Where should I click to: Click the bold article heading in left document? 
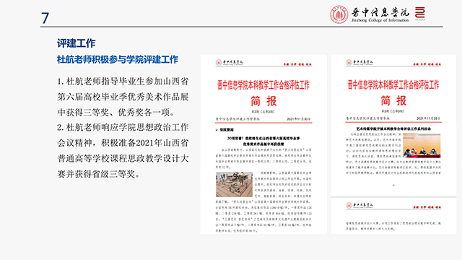(x=263, y=142)
